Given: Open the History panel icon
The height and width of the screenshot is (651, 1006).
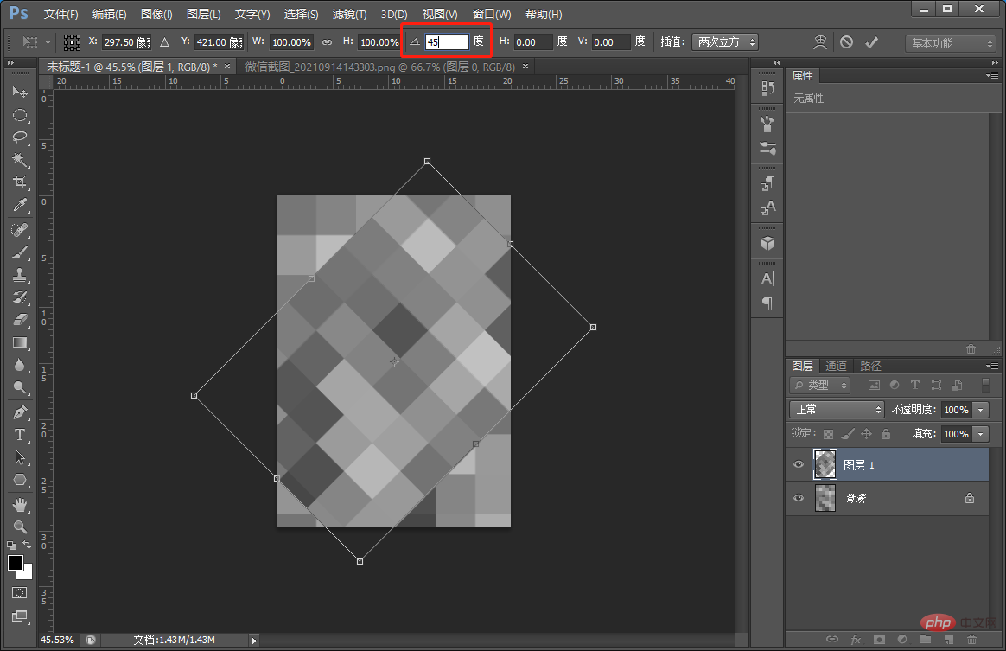Looking at the screenshot, I should click(x=767, y=88).
